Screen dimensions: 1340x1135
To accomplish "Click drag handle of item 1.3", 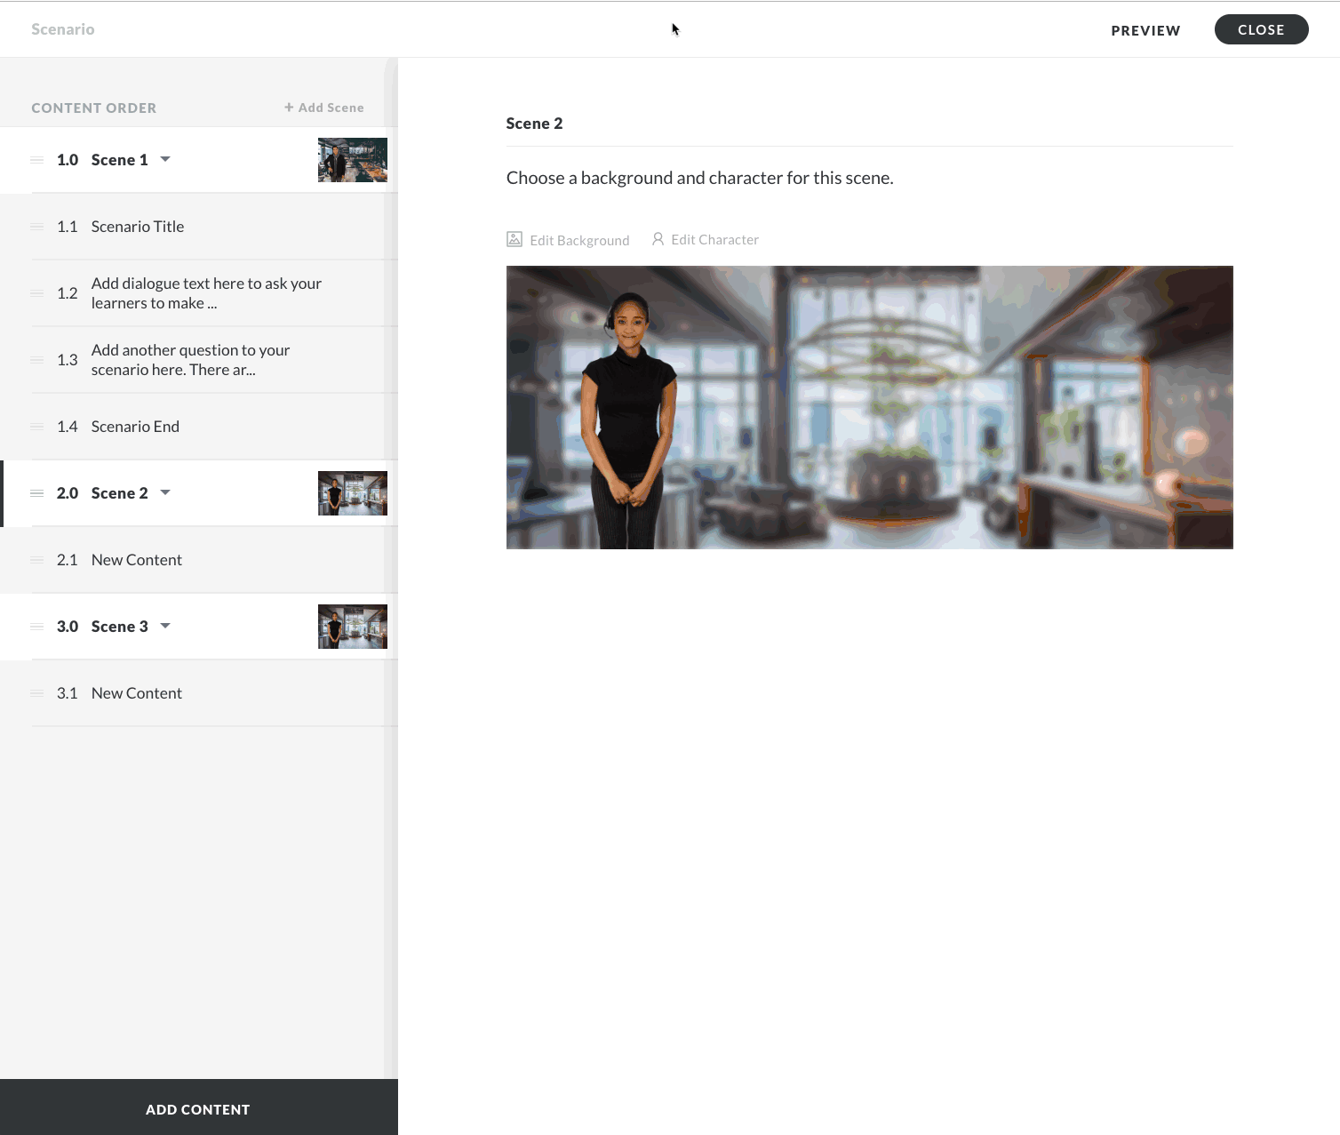I will [37, 360].
